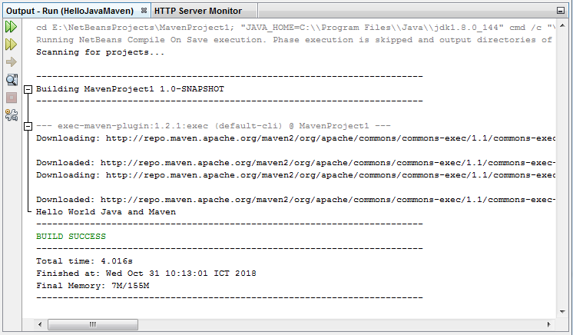This screenshot has height=335, width=573.
Task: Click horizontal scrollbar right arrow
Action: point(548,324)
